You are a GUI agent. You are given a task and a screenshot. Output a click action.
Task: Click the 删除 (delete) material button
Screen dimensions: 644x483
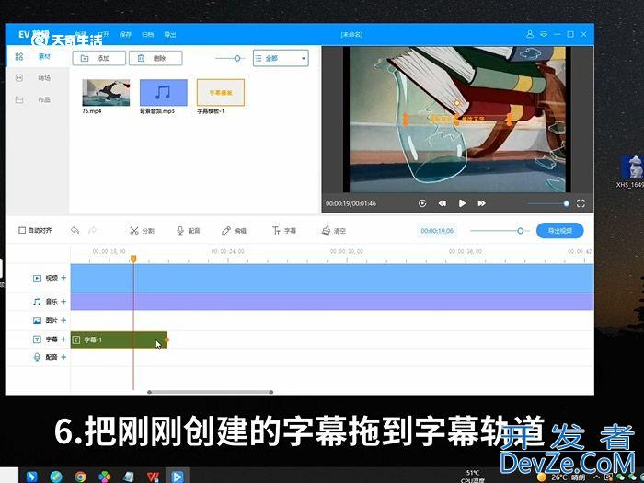point(155,58)
